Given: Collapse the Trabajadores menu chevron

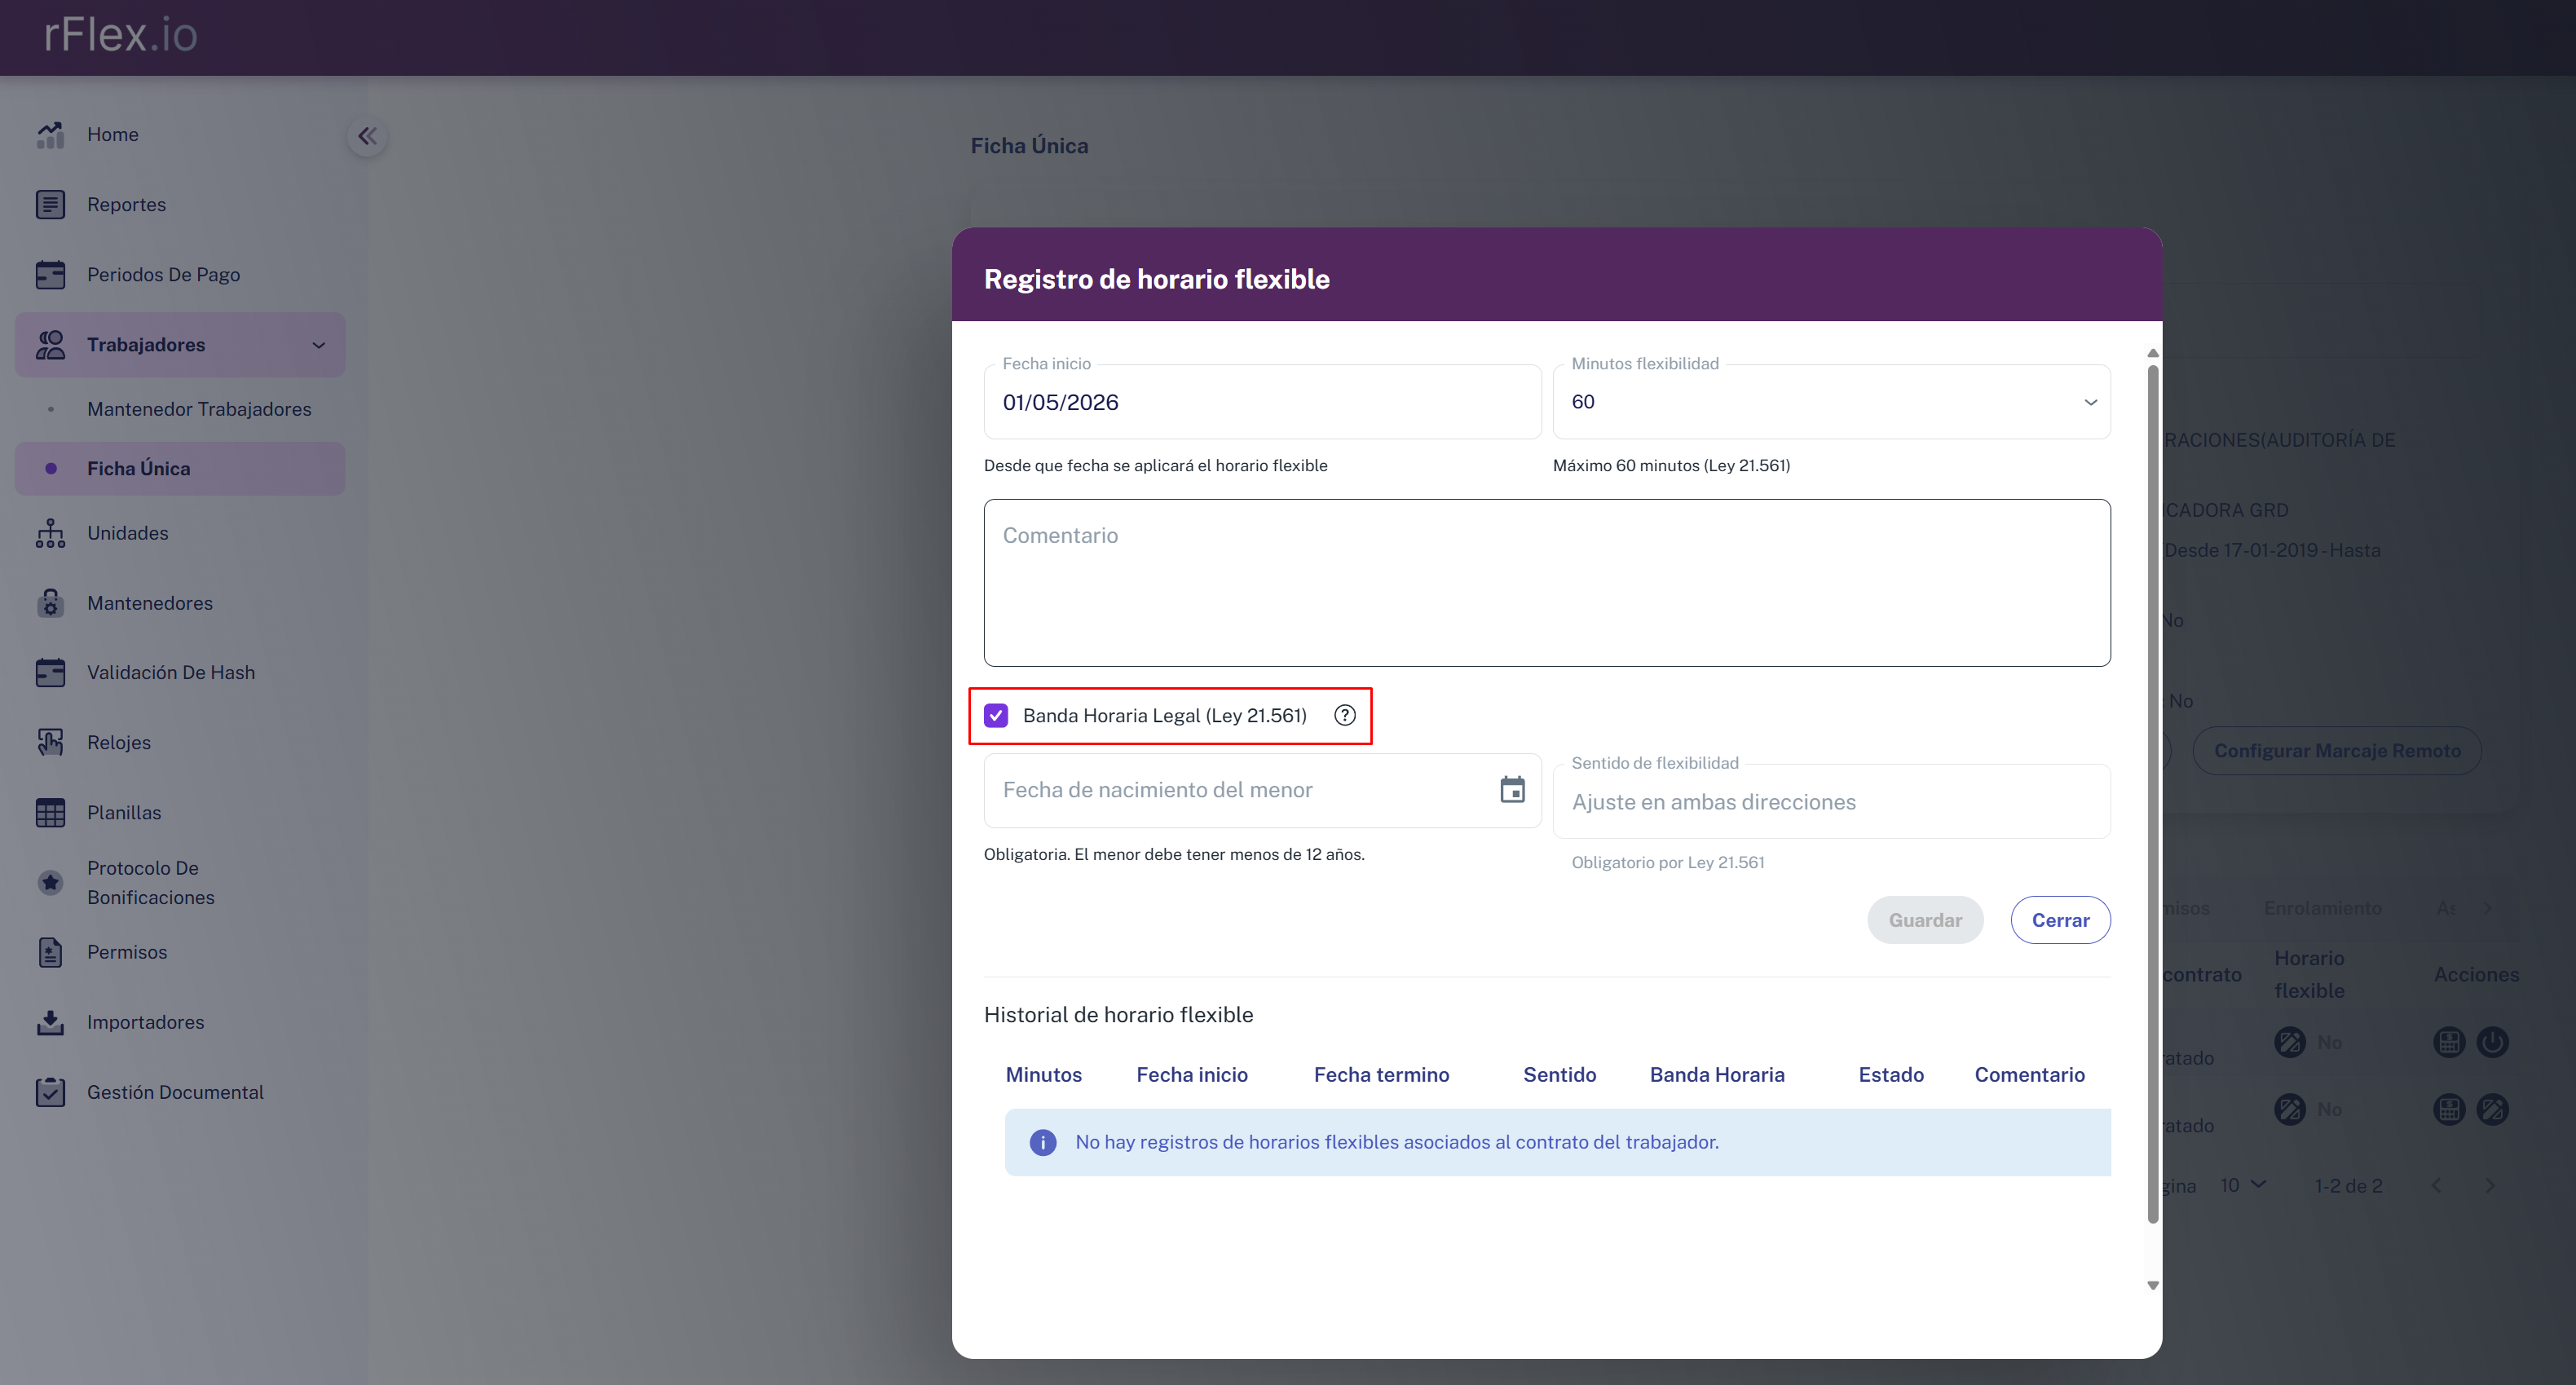Looking at the screenshot, I should click(319, 345).
